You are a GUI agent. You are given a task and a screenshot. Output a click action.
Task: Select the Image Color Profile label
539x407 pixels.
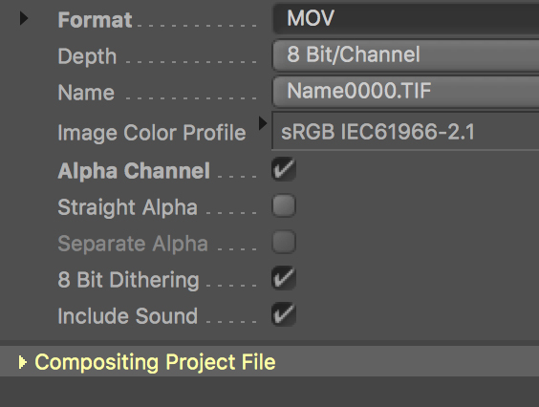(x=152, y=133)
